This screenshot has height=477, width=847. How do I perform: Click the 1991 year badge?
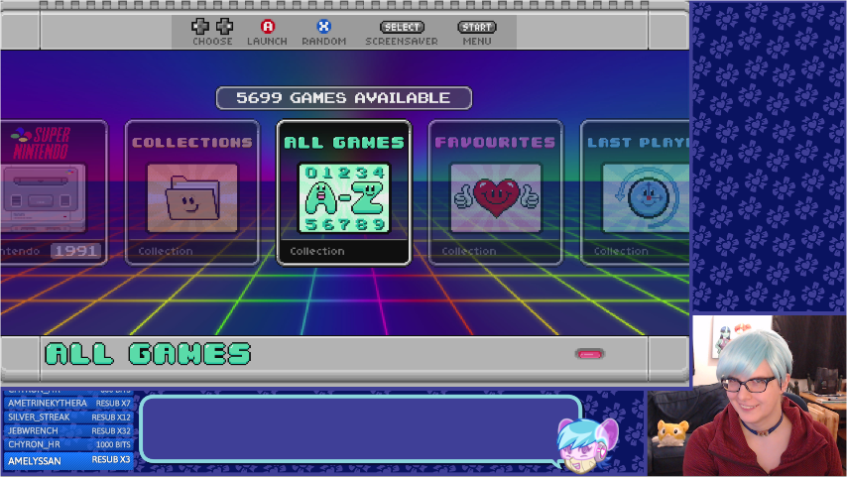76,251
